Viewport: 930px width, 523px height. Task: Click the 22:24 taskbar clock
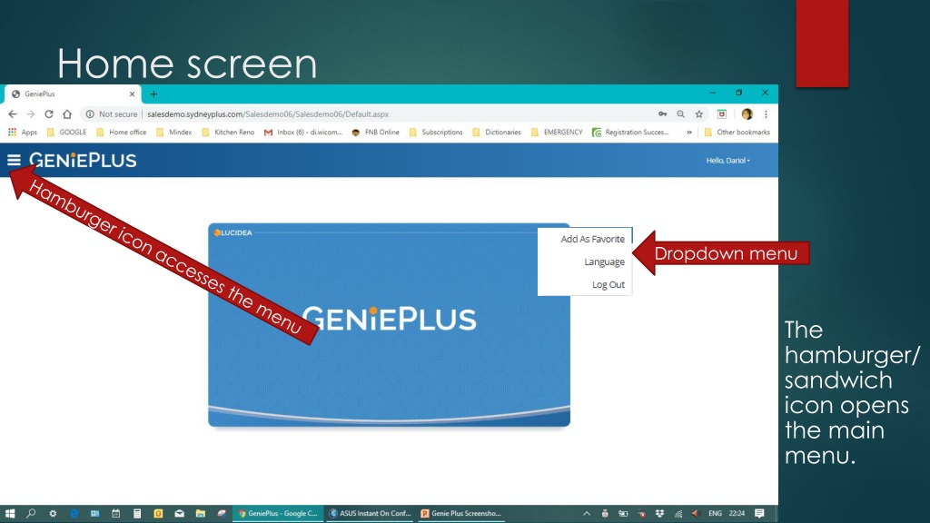click(x=737, y=514)
